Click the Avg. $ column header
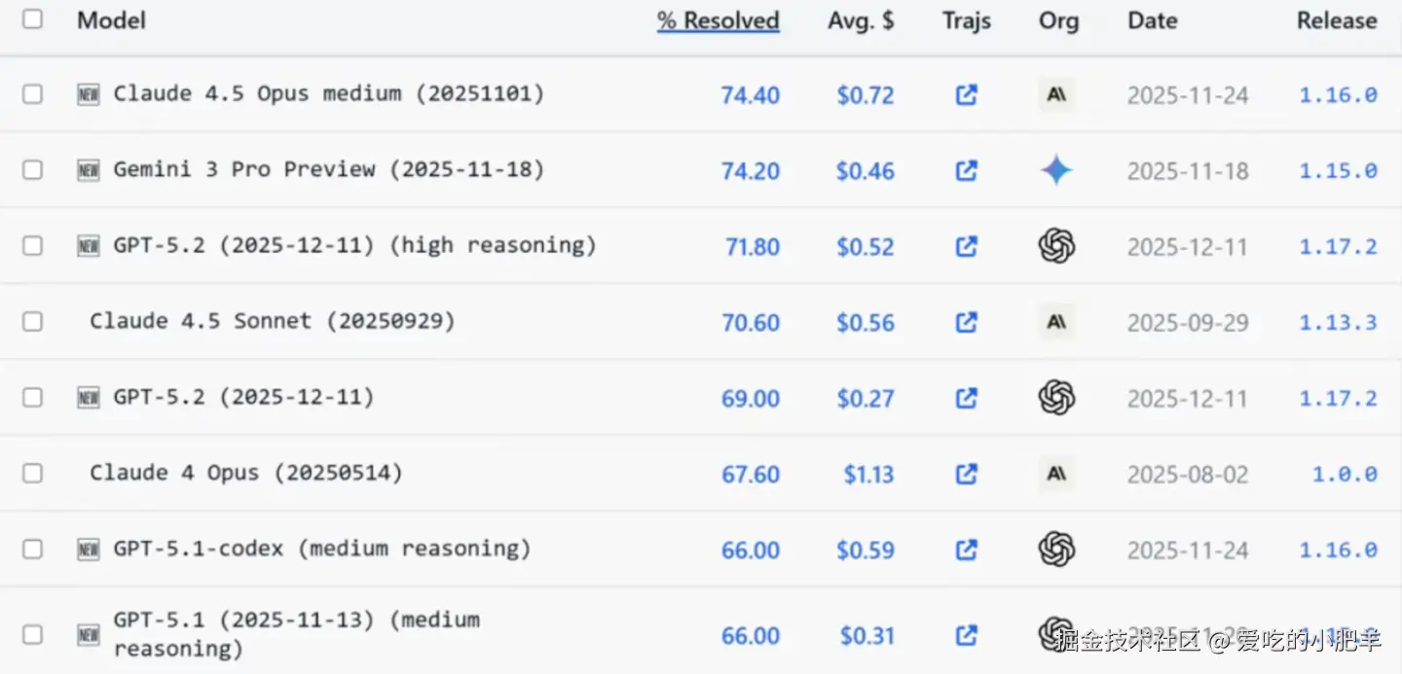Image resolution: width=1402 pixels, height=674 pixels. (x=861, y=20)
